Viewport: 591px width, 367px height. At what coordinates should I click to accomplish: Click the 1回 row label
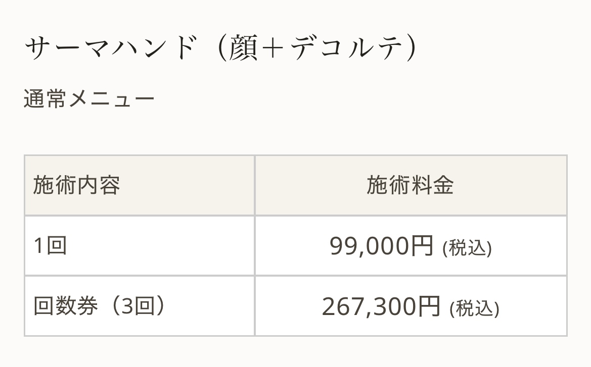pyautogui.click(x=50, y=246)
